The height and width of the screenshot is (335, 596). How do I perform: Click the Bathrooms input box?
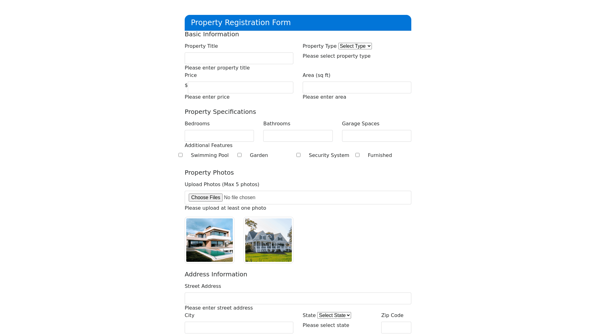click(298, 136)
